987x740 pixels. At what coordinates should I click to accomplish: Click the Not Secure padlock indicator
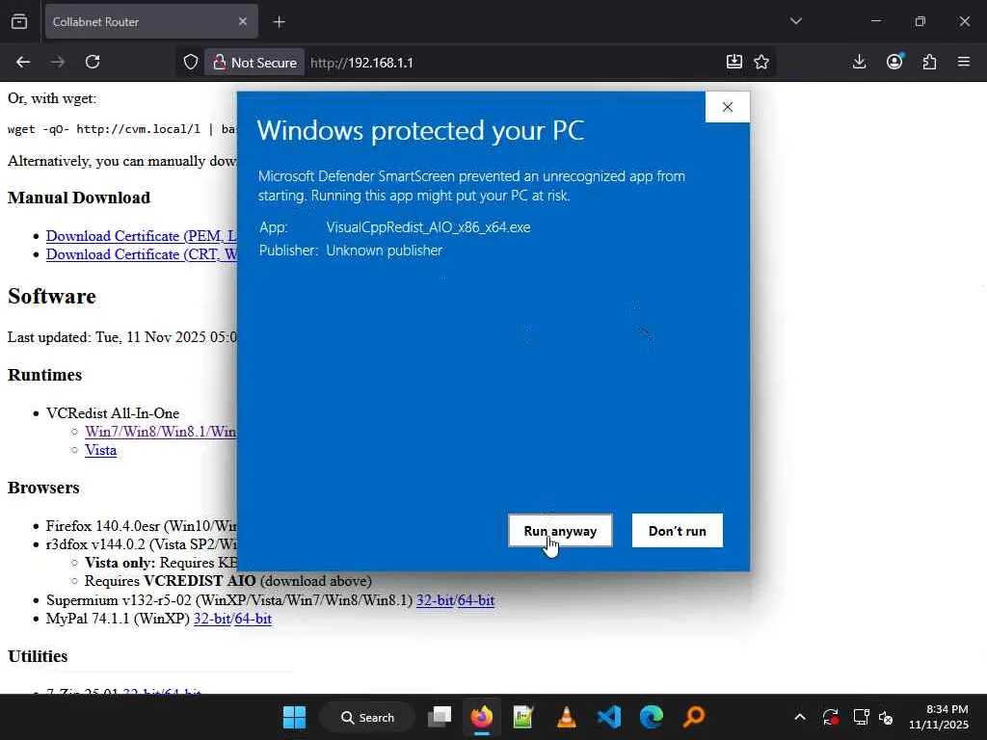254,63
